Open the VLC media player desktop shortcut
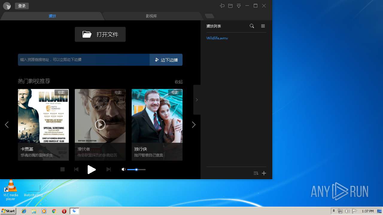The height and width of the screenshot is (215, 383). click(x=10, y=190)
